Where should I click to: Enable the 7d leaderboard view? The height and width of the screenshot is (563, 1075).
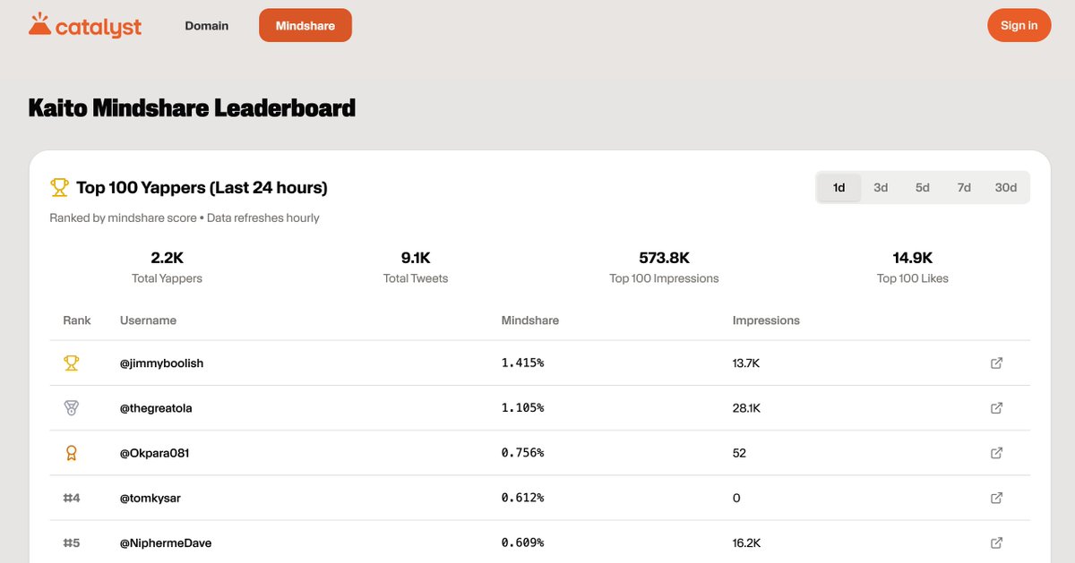pyautogui.click(x=963, y=187)
